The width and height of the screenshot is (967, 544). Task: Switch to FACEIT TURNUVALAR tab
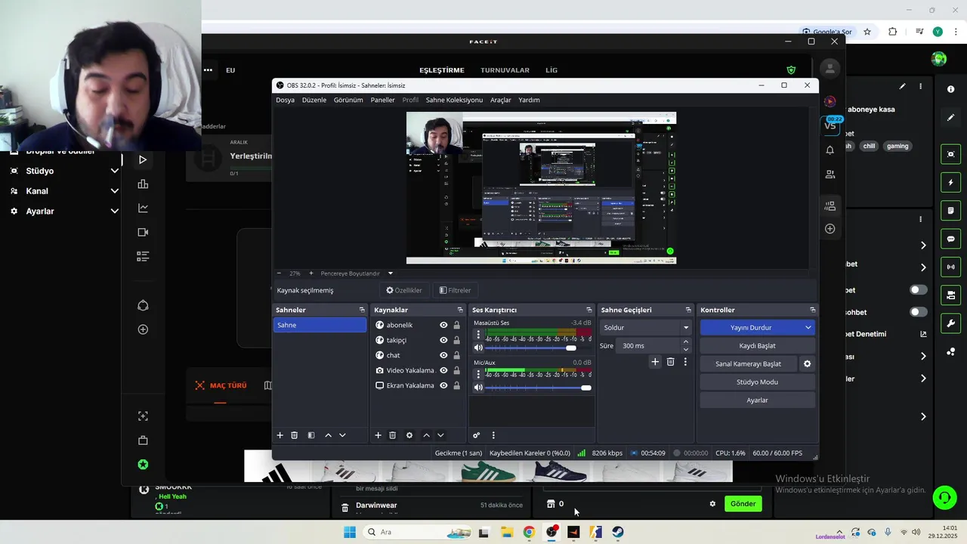tap(505, 70)
